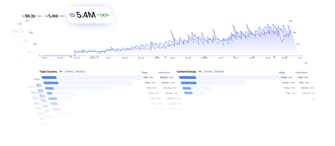Viewport: 335px width, 146px height.
Task: Select content group bar with 7.6k clicks
Action: point(194,93)
